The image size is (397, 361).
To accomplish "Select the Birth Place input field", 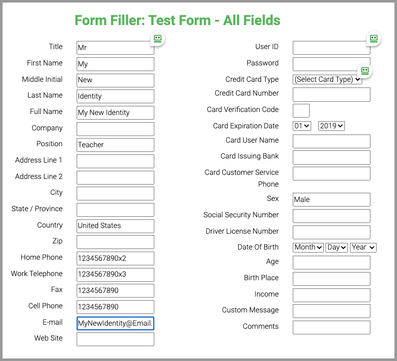I will pos(332,279).
